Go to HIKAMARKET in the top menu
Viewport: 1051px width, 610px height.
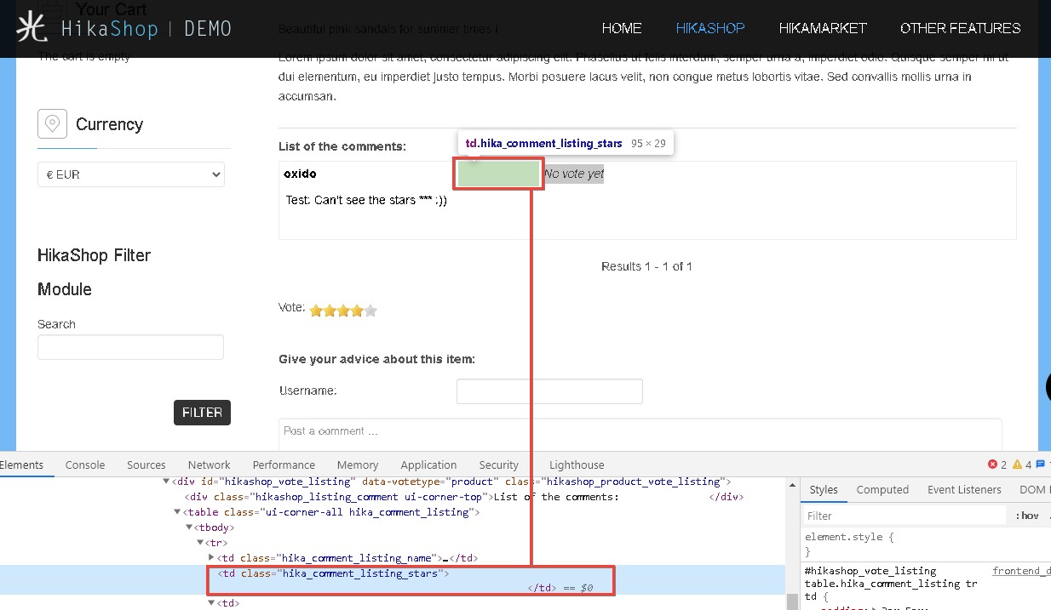pyautogui.click(x=822, y=28)
